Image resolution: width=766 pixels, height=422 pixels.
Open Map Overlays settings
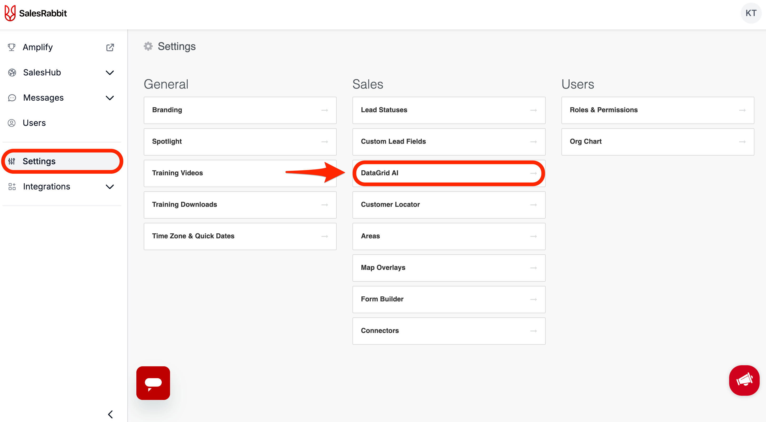click(449, 268)
